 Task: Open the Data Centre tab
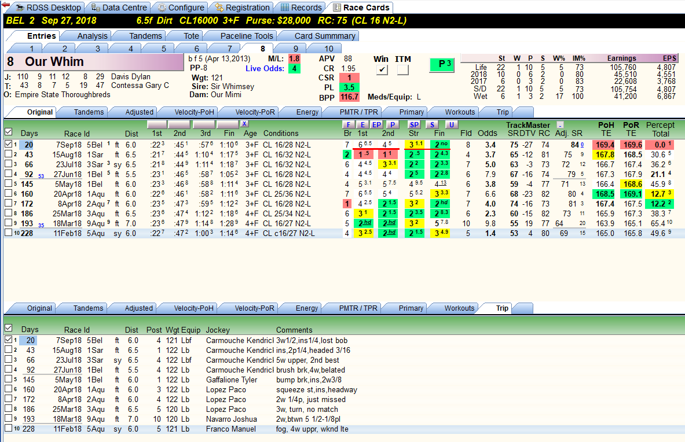119,8
